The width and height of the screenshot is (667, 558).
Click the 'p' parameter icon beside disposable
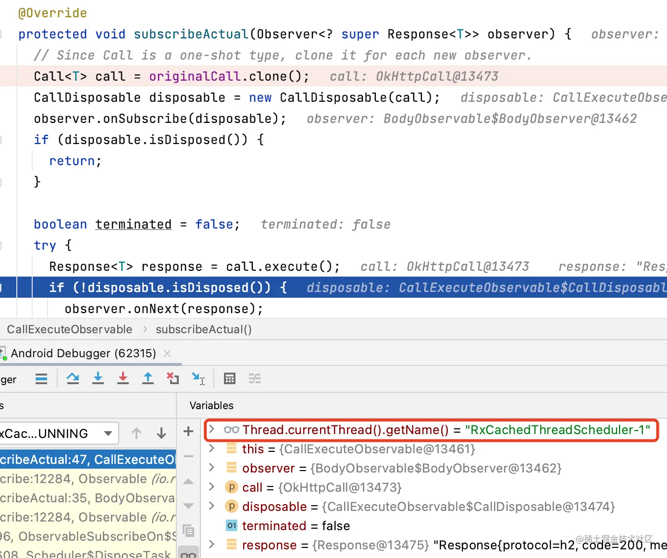click(x=232, y=507)
